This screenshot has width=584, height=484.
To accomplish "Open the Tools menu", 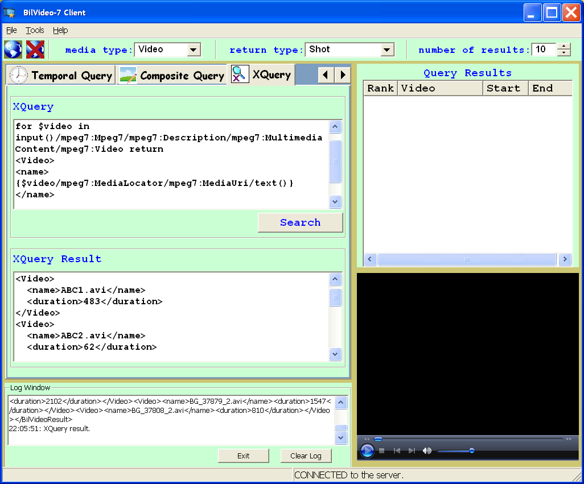I will (35, 30).
